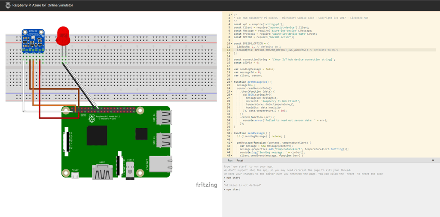Click the Power micro-USB port on the board
440x217 pixels.
click(75, 175)
